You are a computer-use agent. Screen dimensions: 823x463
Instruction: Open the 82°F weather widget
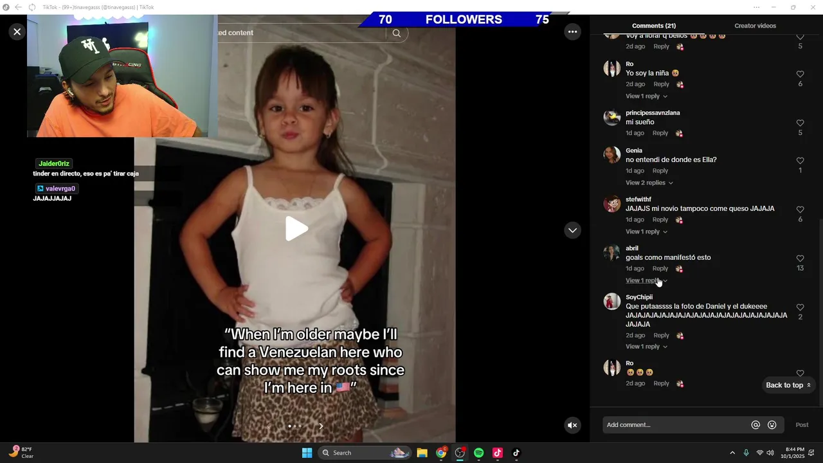(x=21, y=453)
